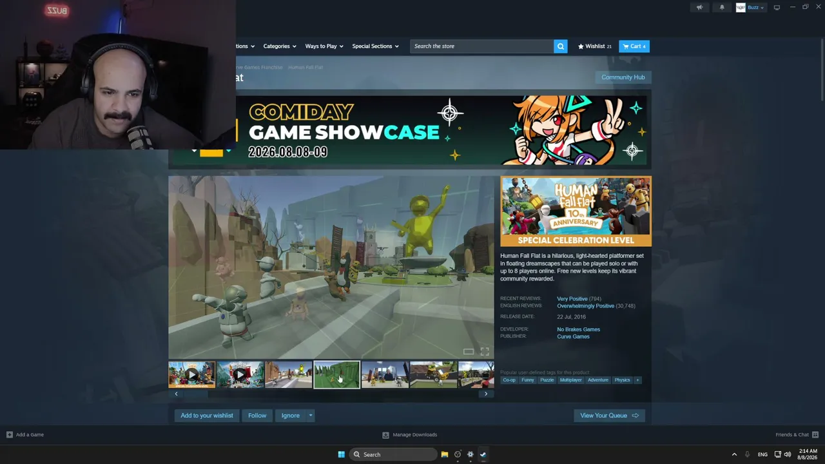Viewport: 825px width, 464px height.
Task: Click the Human Fall Flat anniversary header image
Action: click(x=576, y=211)
